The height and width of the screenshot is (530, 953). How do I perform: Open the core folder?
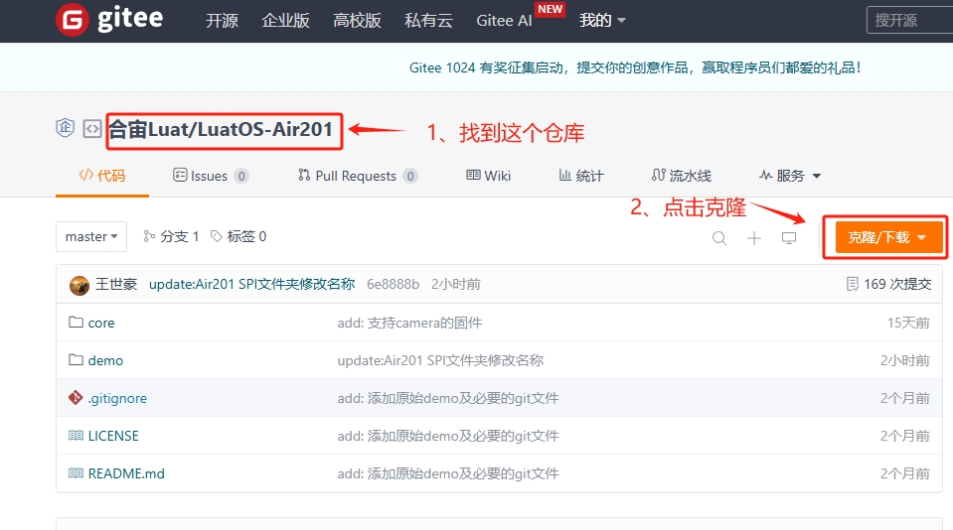pos(101,323)
